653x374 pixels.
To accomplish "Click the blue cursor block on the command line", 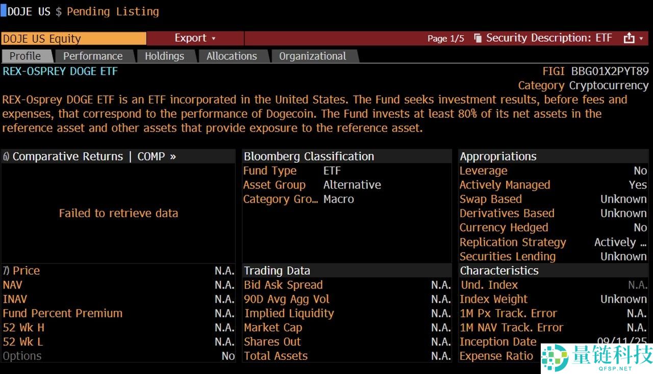I will (x=3, y=11).
